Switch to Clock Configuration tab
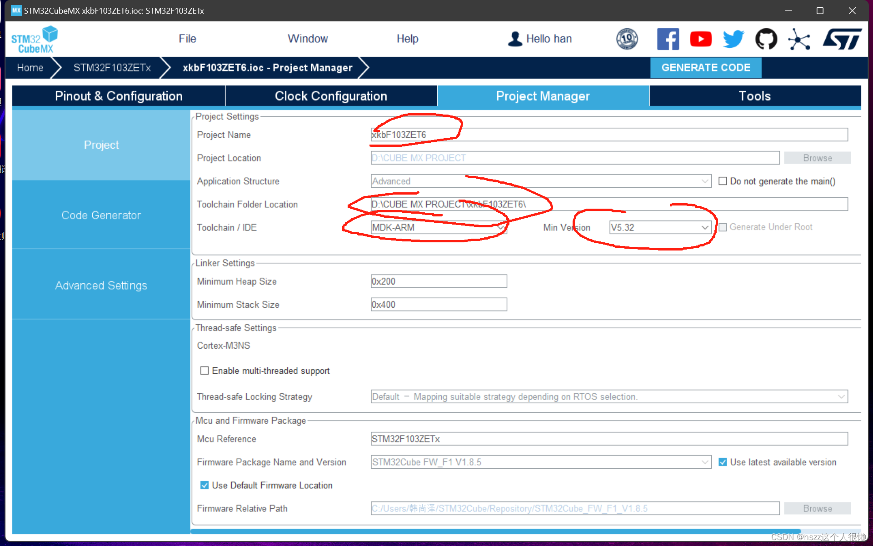This screenshot has width=873, height=546. [x=331, y=96]
